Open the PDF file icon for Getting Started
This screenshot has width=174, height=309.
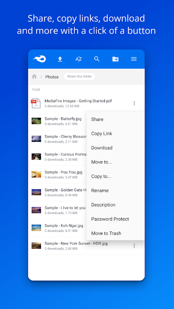tap(36, 103)
